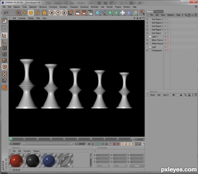Expand the Black Pawns group
198x174 pixels.
coord(147,40)
